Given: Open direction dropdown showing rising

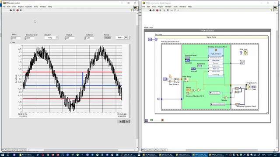Looking at the screenshot, I should coord(51,38).
